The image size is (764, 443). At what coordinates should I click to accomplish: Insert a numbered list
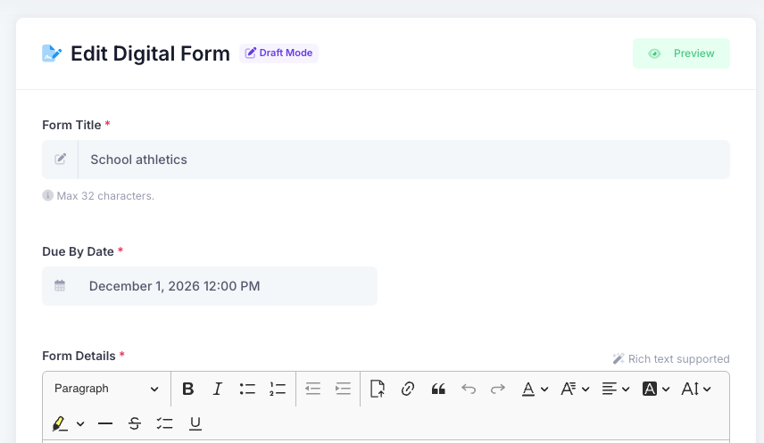click(x=278, y=389)
